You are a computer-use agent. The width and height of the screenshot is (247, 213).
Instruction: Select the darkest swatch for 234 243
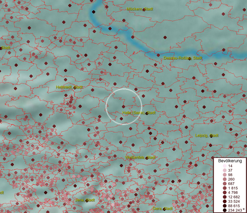(224, 210)
